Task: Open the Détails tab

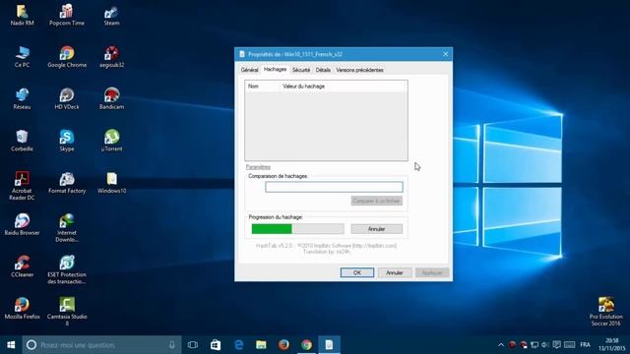Action: tap(323, 70)
